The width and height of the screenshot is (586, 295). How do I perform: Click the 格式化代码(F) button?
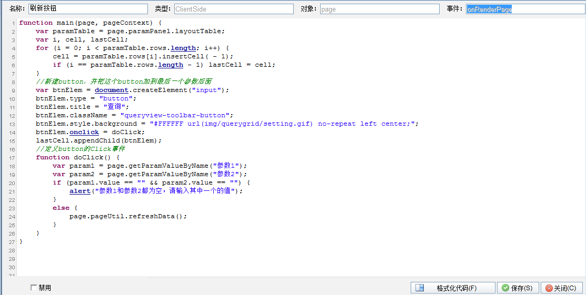(453, 288)
